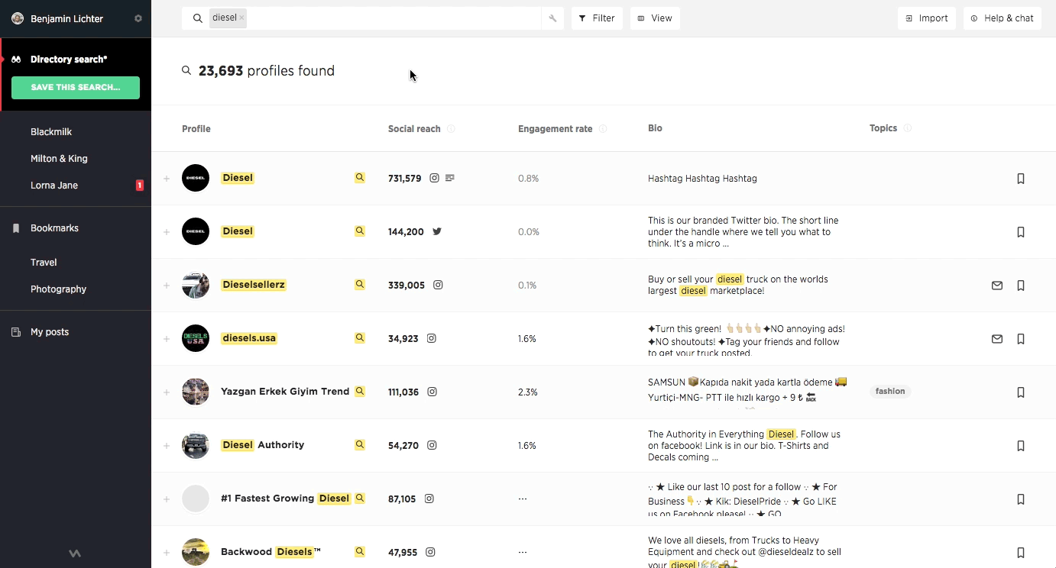
Task: Click the blog/posts icon next to 731,579
Action: click(450, 178)
